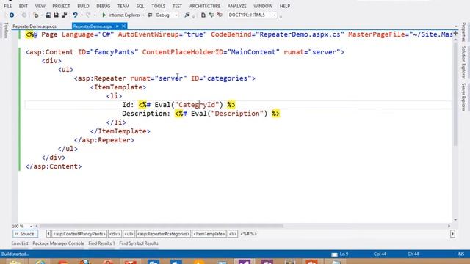
Task: Select the <div> tag in navigator
Action: coord(115,234)
